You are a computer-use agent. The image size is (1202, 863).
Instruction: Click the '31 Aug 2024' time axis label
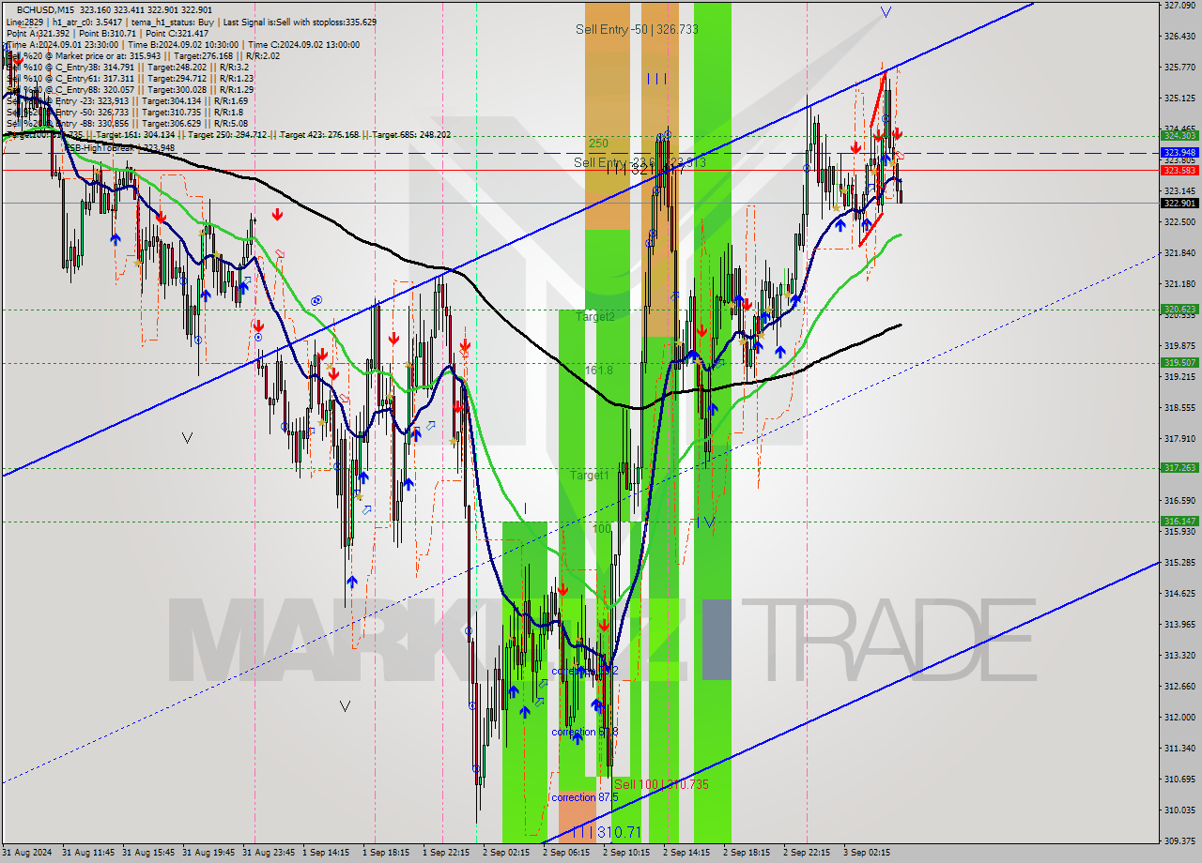(27, 854)
